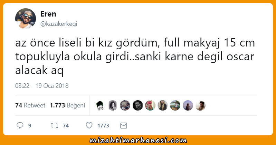
Task: Click the 03:22 - 19 Oca 2018 timestamp
Action: (x=42, y=86)
